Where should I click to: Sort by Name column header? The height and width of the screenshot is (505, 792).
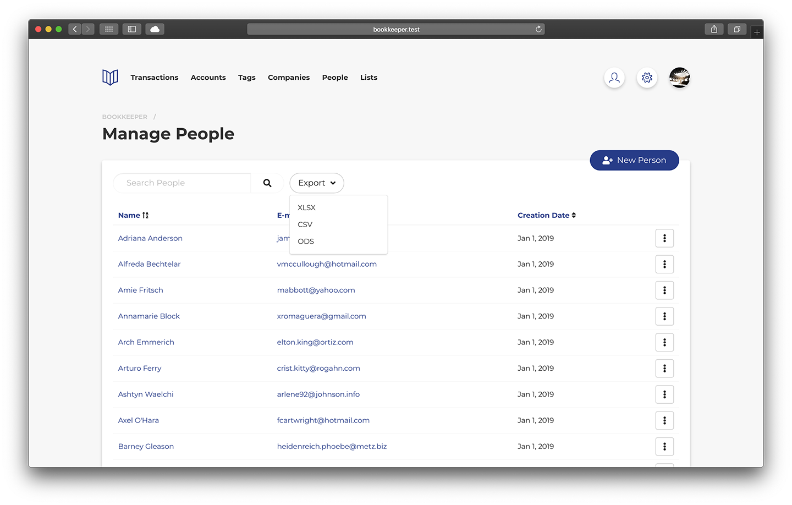point(133,215)
